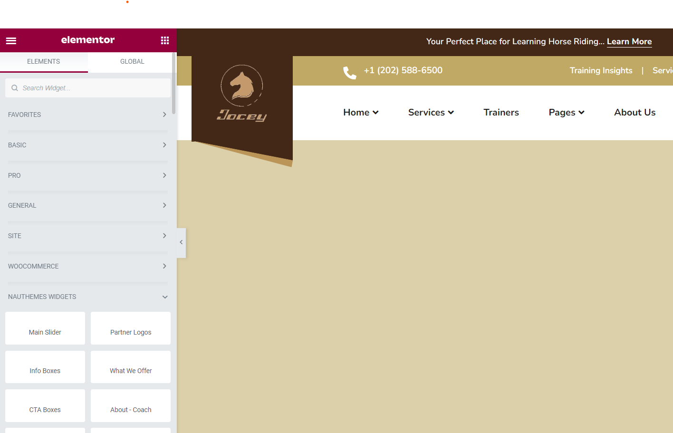Open the Training Insights link

(x=601, y=71)
